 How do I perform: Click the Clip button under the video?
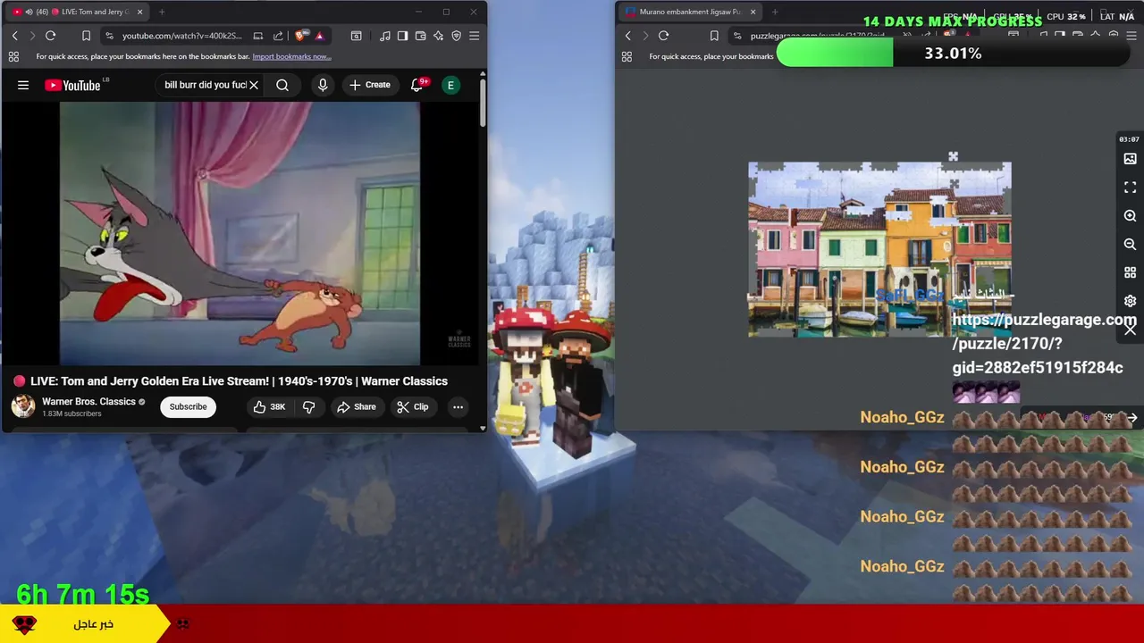(412, 406)
